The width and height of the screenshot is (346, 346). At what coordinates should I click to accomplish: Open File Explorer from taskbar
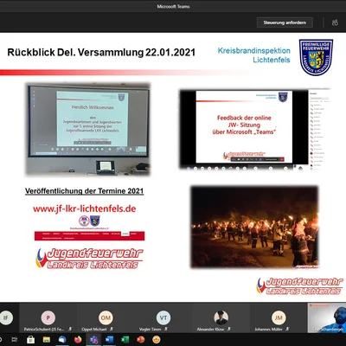click(x=47, y=340)
